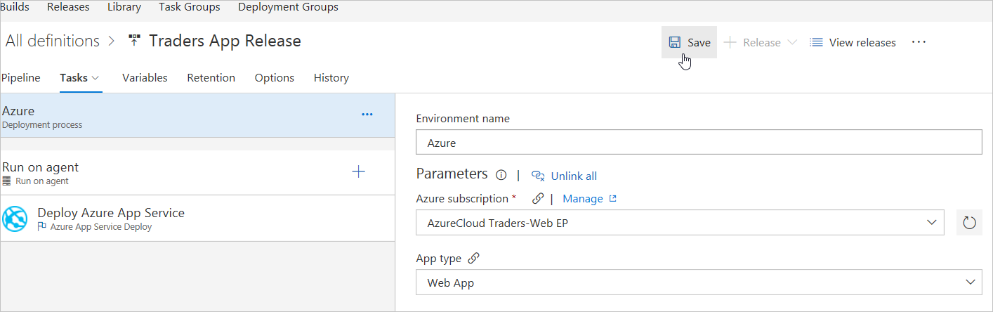
Task: Click the flag icon by Azure App Service Deploy
Action: (x=41, y=227)
